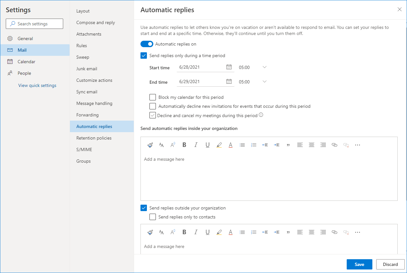Expand the more formatting options menu
This screenshot has width=407, height=273.
click(358, 145)
